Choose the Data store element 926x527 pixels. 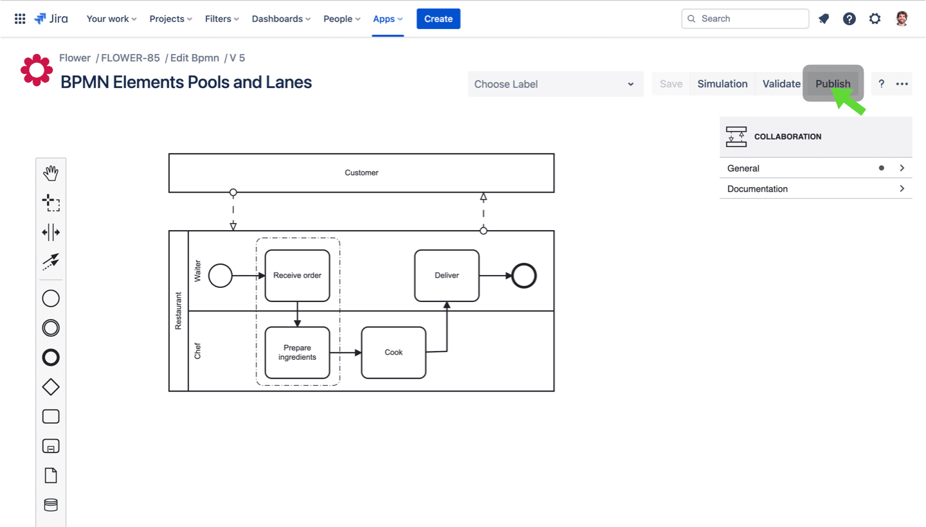pyautogui.click(x=51, y=505)
